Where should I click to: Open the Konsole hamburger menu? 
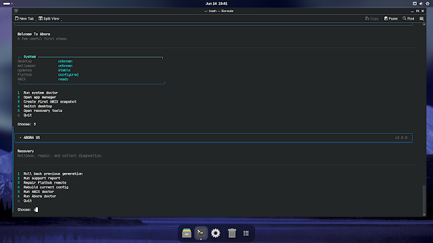421,18
